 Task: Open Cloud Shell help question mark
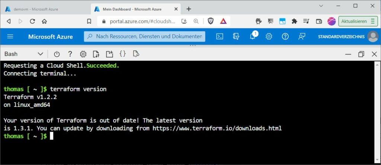[x=70, y=54]
